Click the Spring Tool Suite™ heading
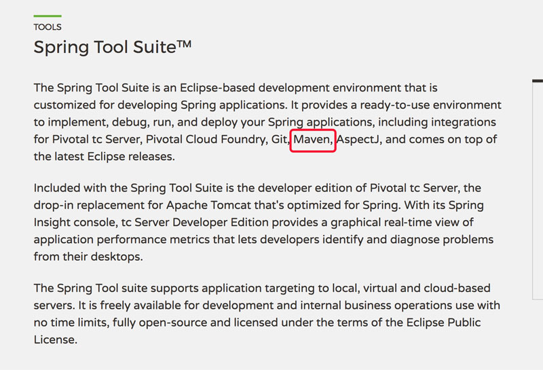Screen dimensions: 543x370 pos(113,48)
